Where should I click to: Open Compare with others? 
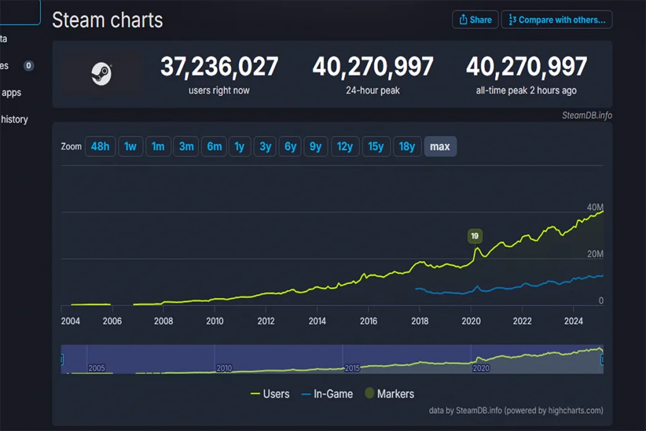click(x=556, y=20)
